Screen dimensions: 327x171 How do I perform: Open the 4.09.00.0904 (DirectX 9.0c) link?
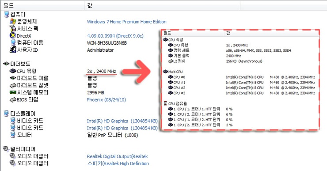pyautogui.click(x=115, y=36)
